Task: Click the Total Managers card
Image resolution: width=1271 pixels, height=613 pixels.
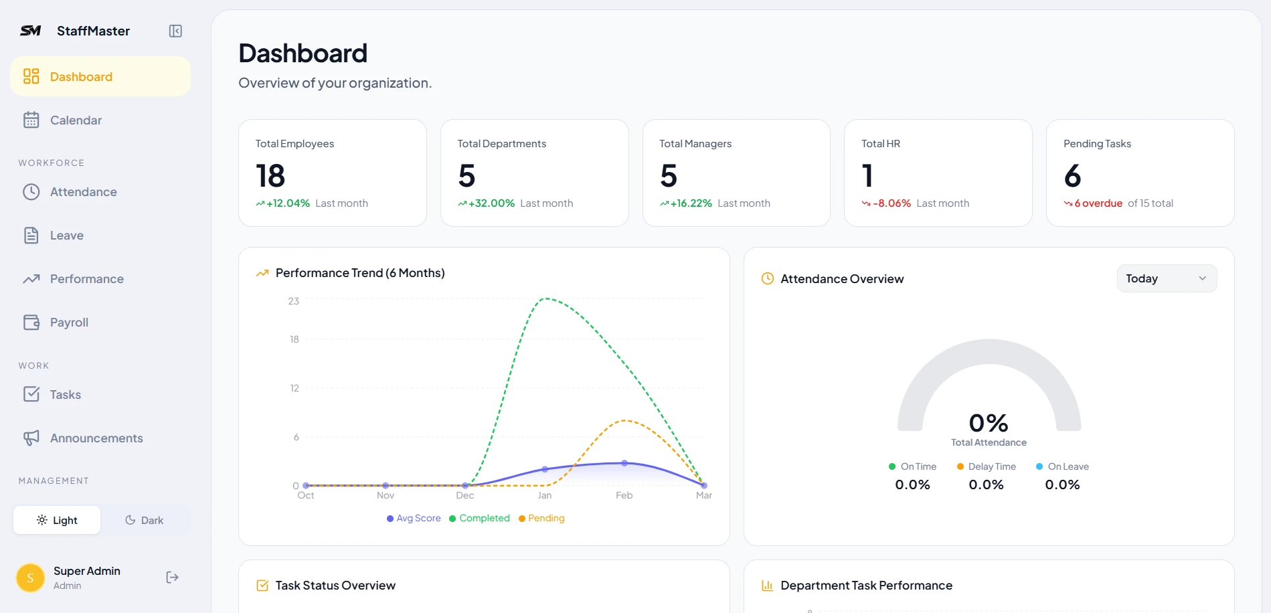Action: 736,173
